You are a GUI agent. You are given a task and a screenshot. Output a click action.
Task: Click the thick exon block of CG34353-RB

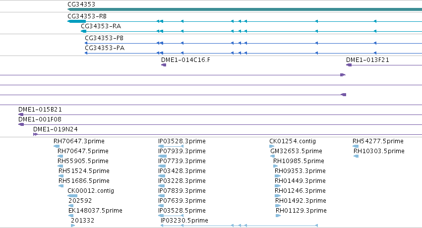point(77,21)
